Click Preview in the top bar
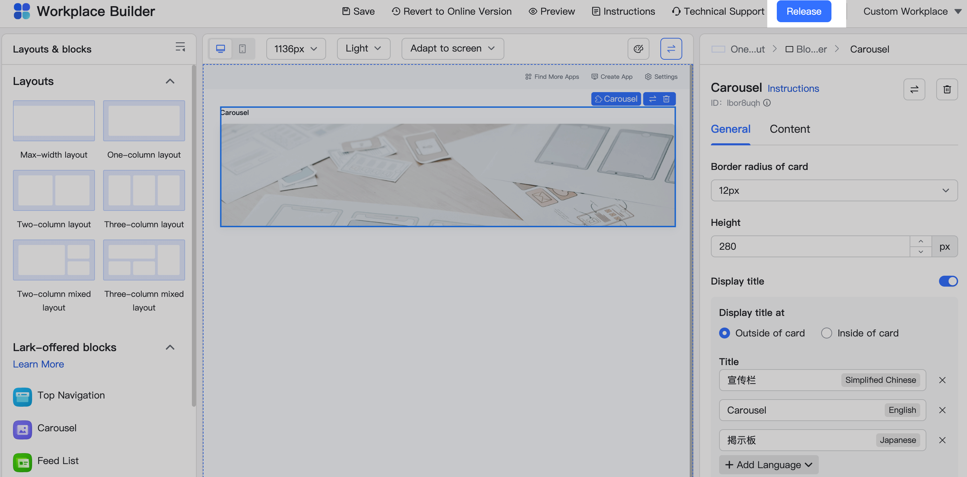The width and height of the screenshot is (967, 477). 551,11
